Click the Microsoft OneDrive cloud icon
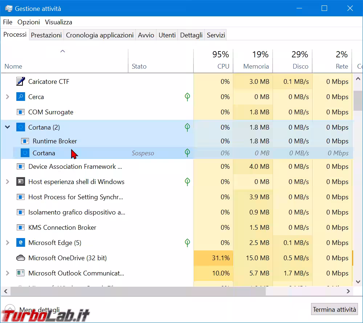The height and width of the screenshot is (323, 363). pyautogui.click(x=21, y=258)
